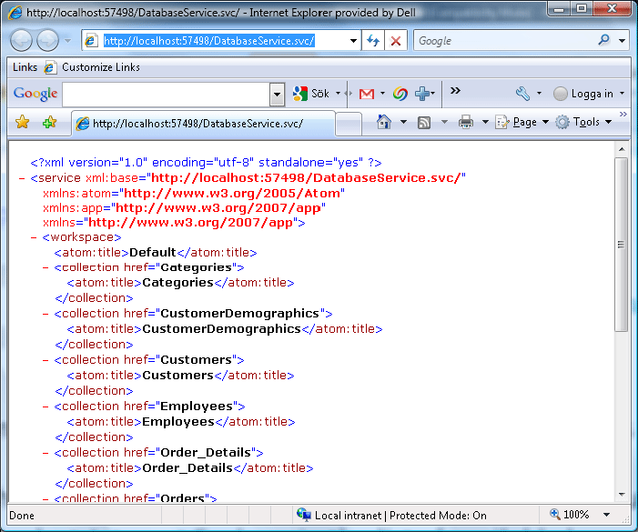Collapse the workspace XML node
This screenshot has height=532, width=638.
(34, 237)
